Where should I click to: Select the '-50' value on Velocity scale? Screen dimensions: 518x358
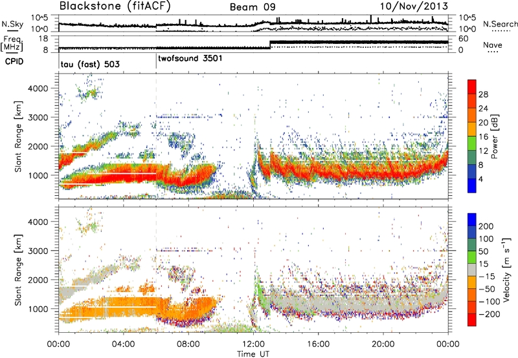(487, 289)
